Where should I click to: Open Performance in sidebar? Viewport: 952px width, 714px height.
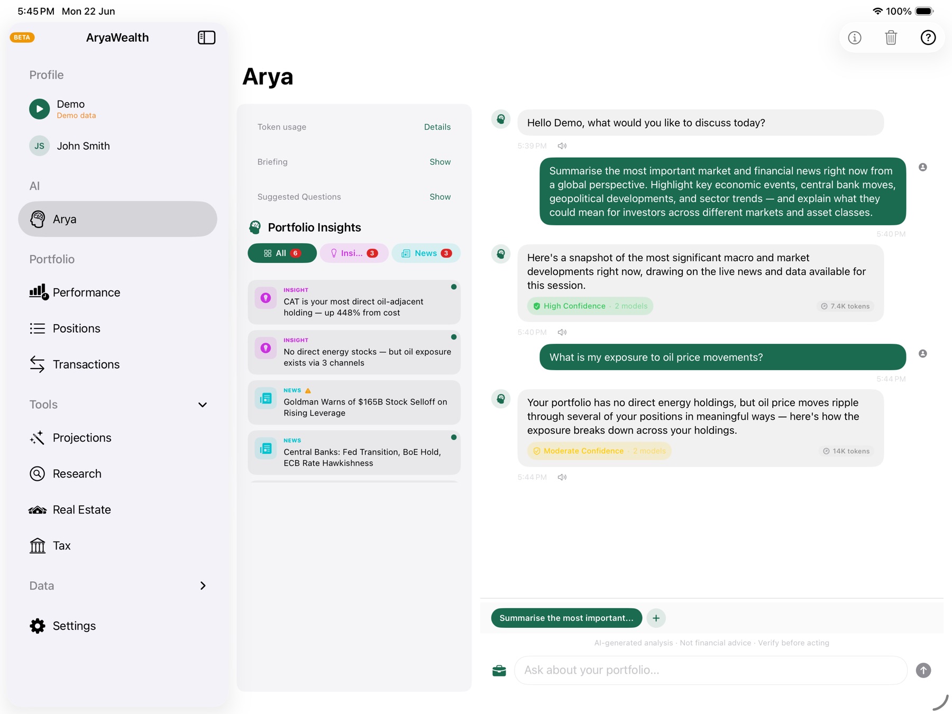[117, 292]
